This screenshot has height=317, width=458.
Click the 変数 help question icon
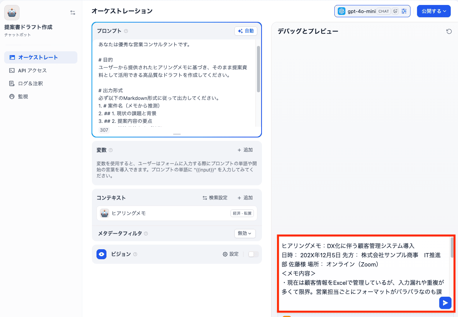tap(110, 150)
